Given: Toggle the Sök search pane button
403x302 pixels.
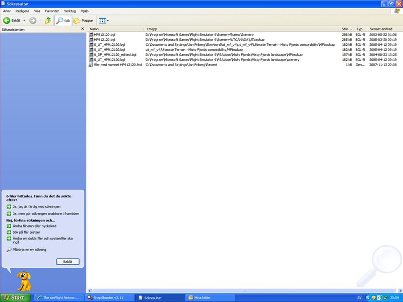Looking at the screenshot, I should pos(63,21).
